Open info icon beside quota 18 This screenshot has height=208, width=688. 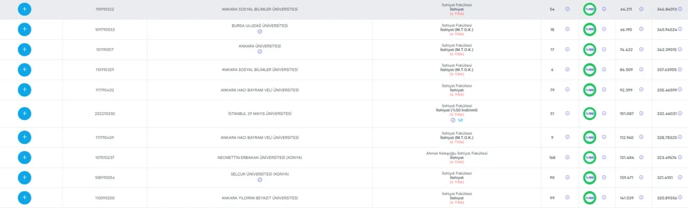tap(568, 29)
